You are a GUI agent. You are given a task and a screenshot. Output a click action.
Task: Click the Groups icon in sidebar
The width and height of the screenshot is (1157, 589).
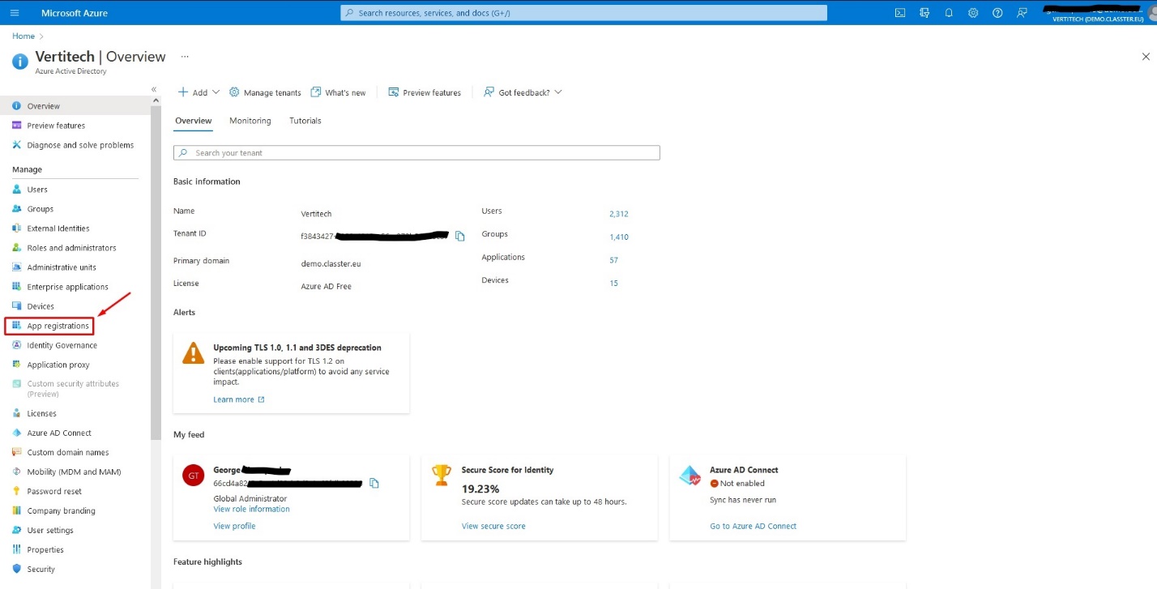[17, 208]
